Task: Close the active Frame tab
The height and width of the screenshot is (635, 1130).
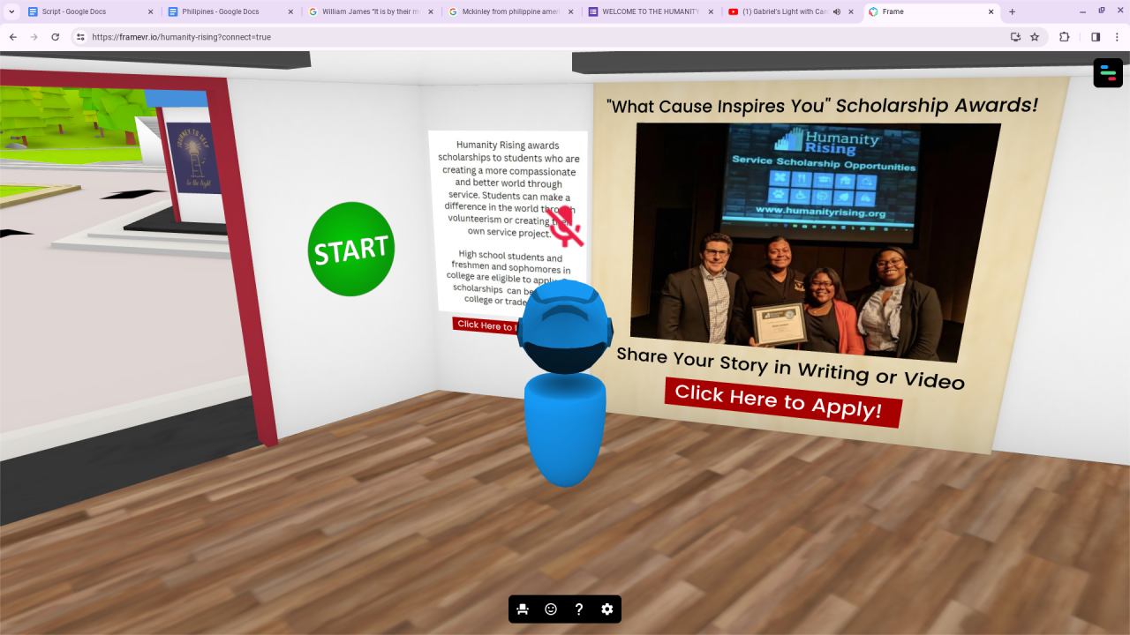Action: coord(991,11)
